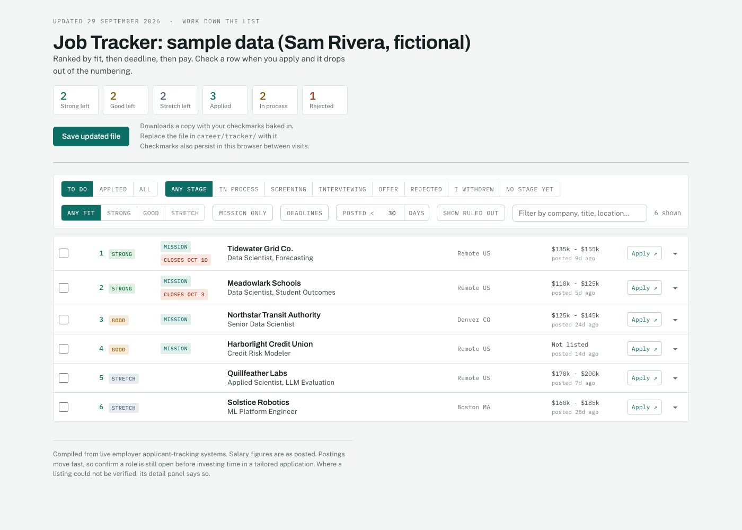Viewport: 742px width, 530px height.
Task: Select the Any Fit filter
Action: (81, 213)
